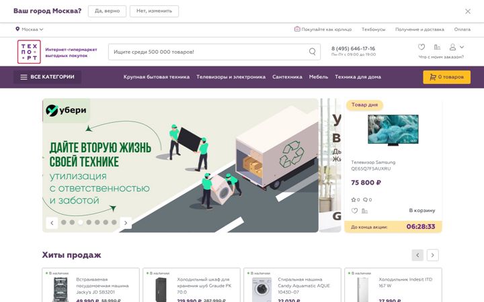Viewport: 484px width, 302px height.
Task: Click the Техпорт logo
Action: (29, 52)
